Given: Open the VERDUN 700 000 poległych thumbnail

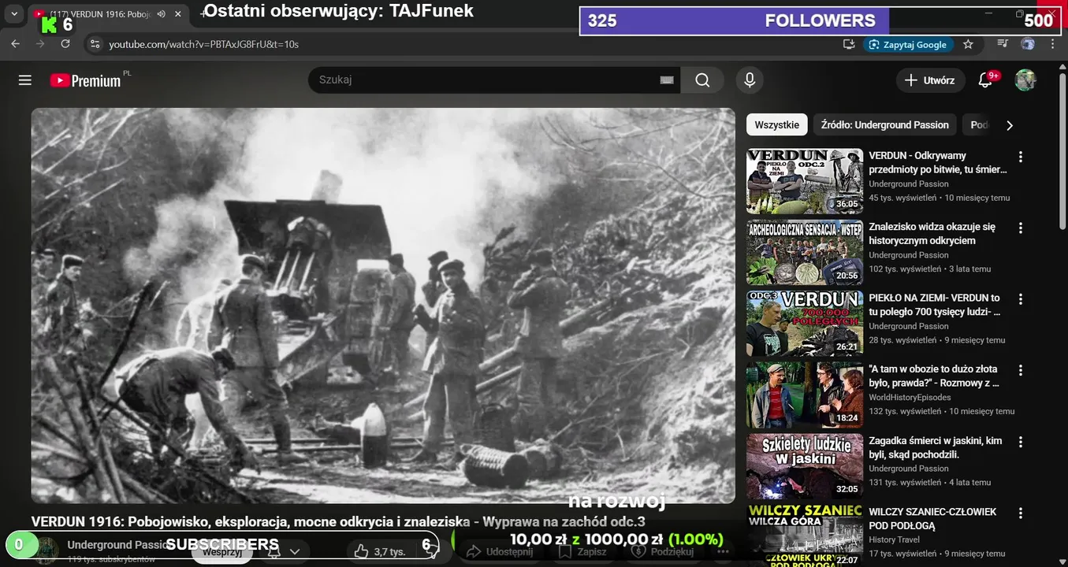Looking at the screenshot, I should (x=805, y=324).
